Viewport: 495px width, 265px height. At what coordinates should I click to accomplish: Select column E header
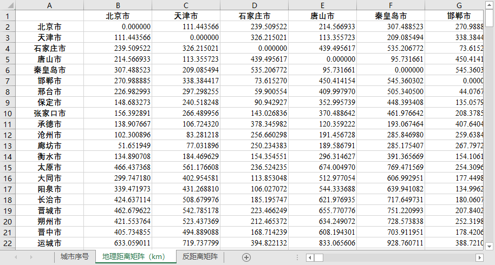[x=322, y=5]
